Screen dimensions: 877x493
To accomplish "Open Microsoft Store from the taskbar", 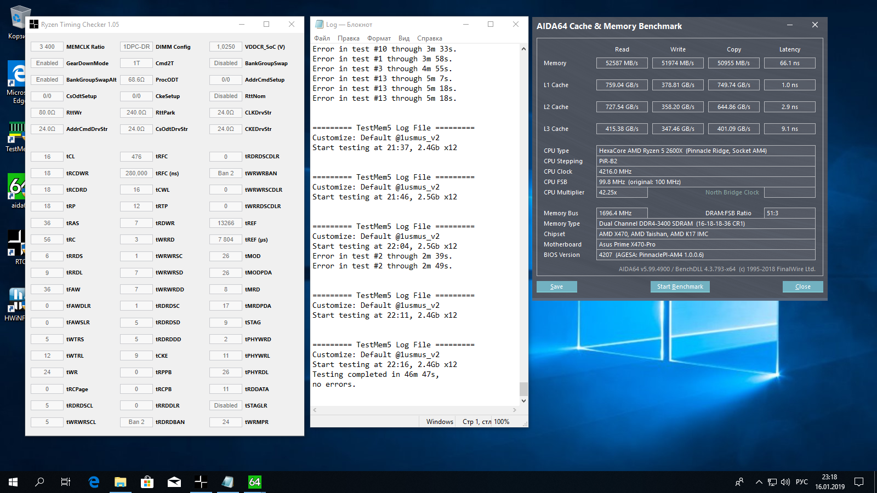I will click(147, 482).
